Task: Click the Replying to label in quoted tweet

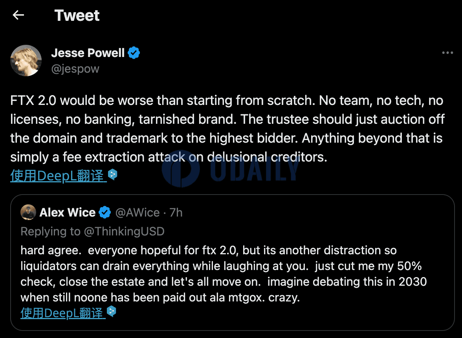Action: pyautogui.click(x=50, y=231)
